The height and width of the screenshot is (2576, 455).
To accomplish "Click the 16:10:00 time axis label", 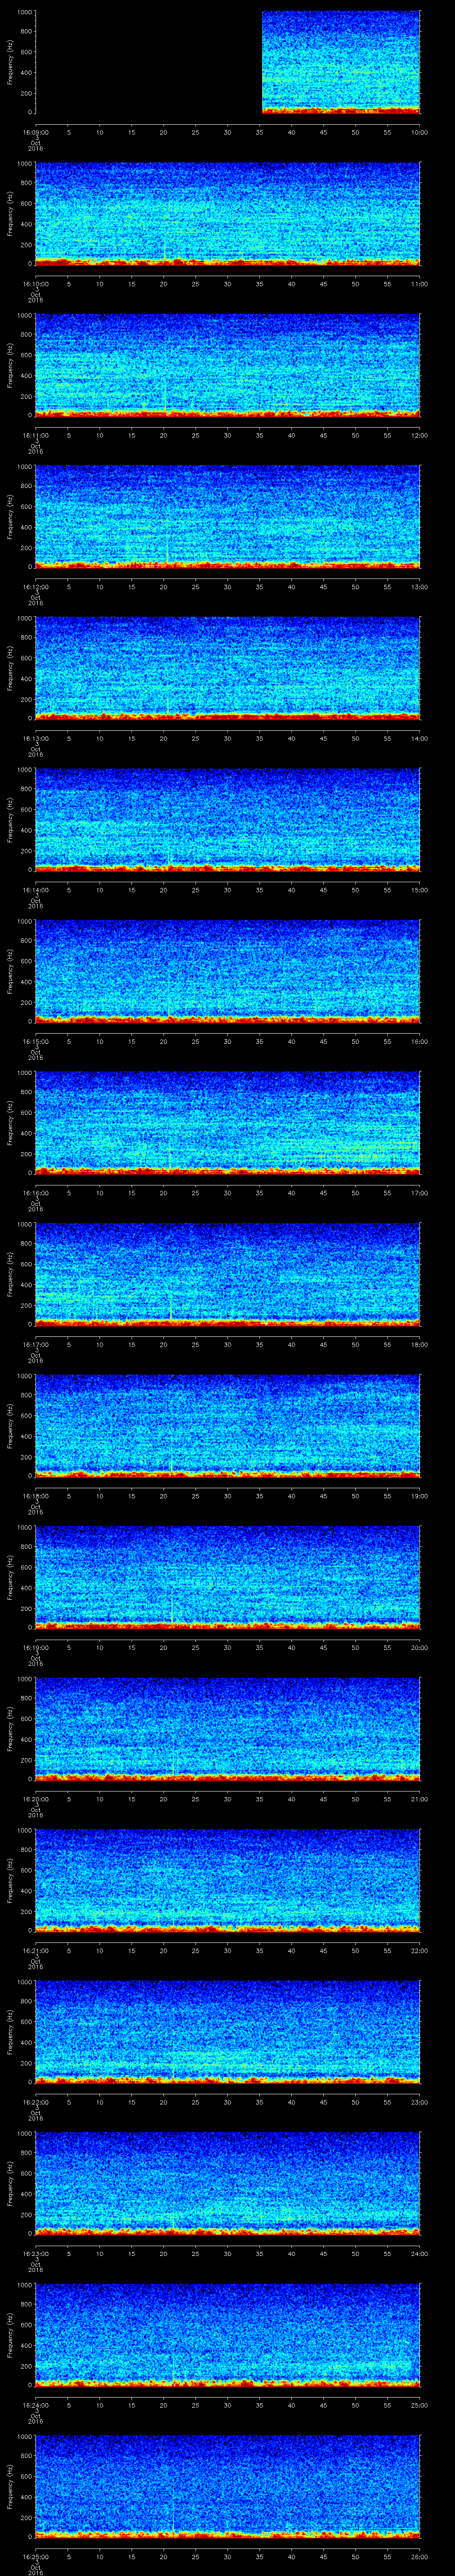I will click(x=35, y=284).
